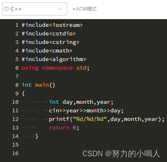Image resolution: width=167 pixels, height=162 pixels.
Task: Click line number 10 in gutter
Action: pos(15,102)
